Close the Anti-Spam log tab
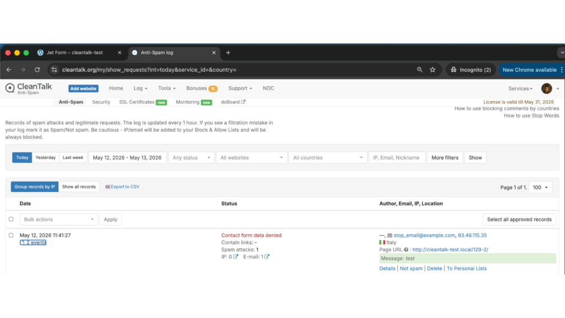The height and width of the screenshot is (318, 565). point(214,52)
